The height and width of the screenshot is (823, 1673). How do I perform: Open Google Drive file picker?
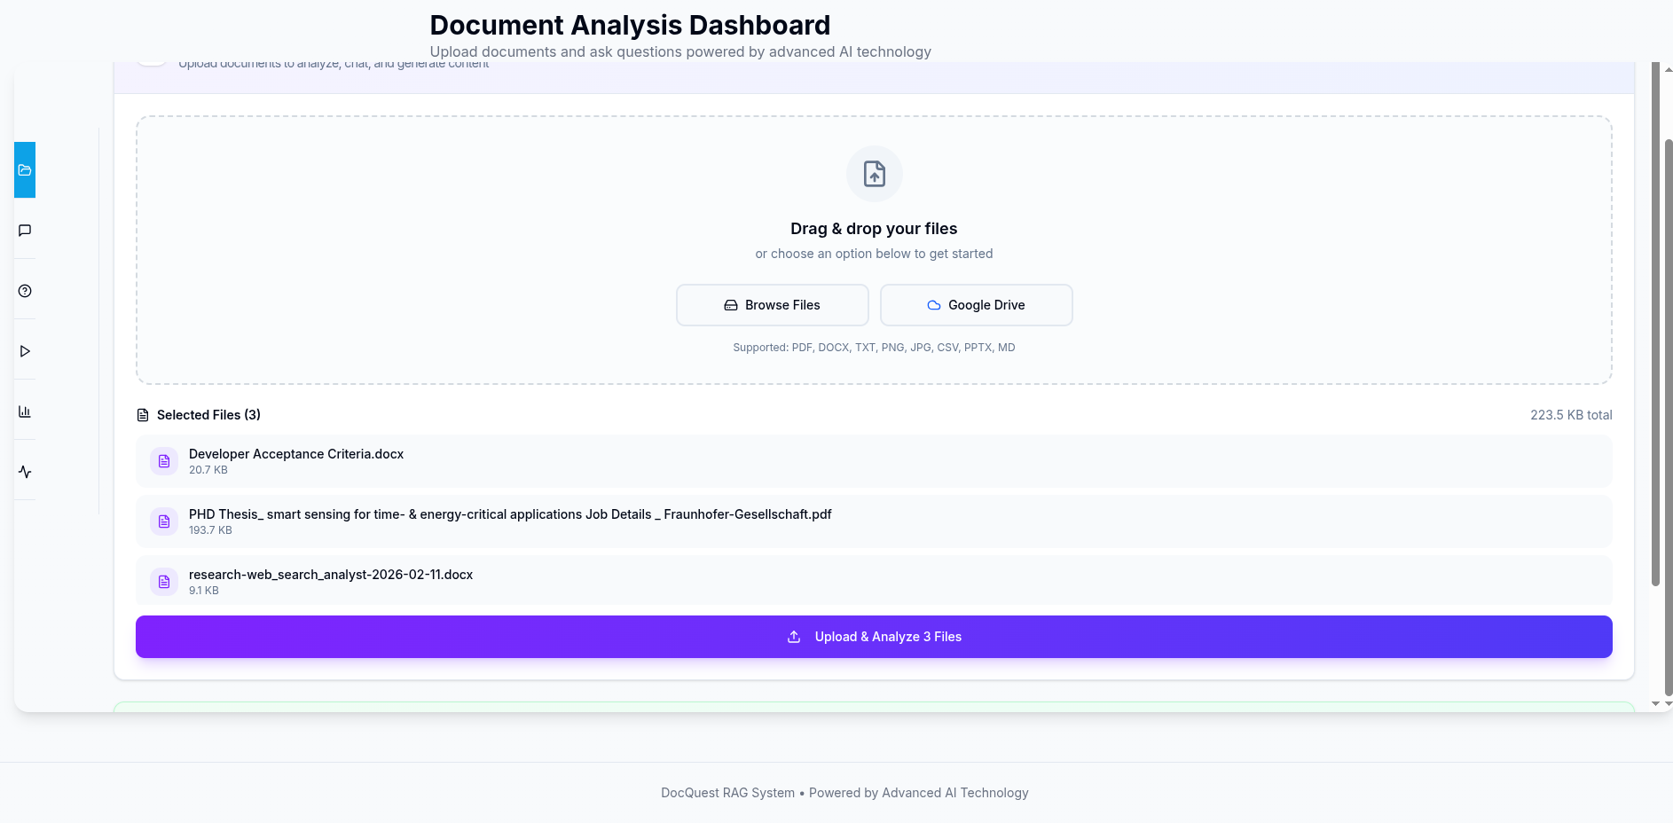coord(976,304)
